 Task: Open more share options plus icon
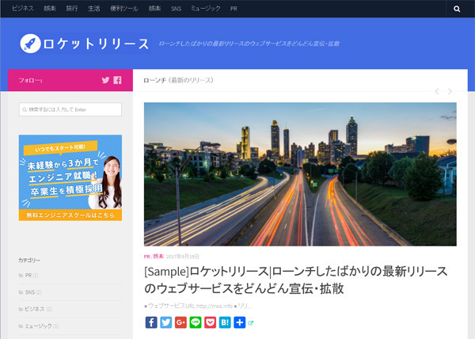click(239, 322)
